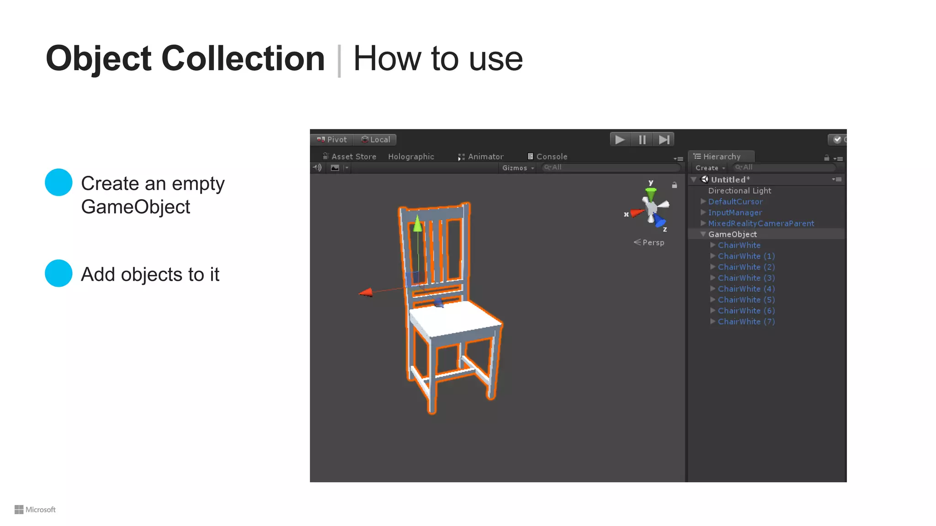Open the Create dropdown in Hierarchy
The height and width of the screenshot is (526, 936).
point(710,168)
